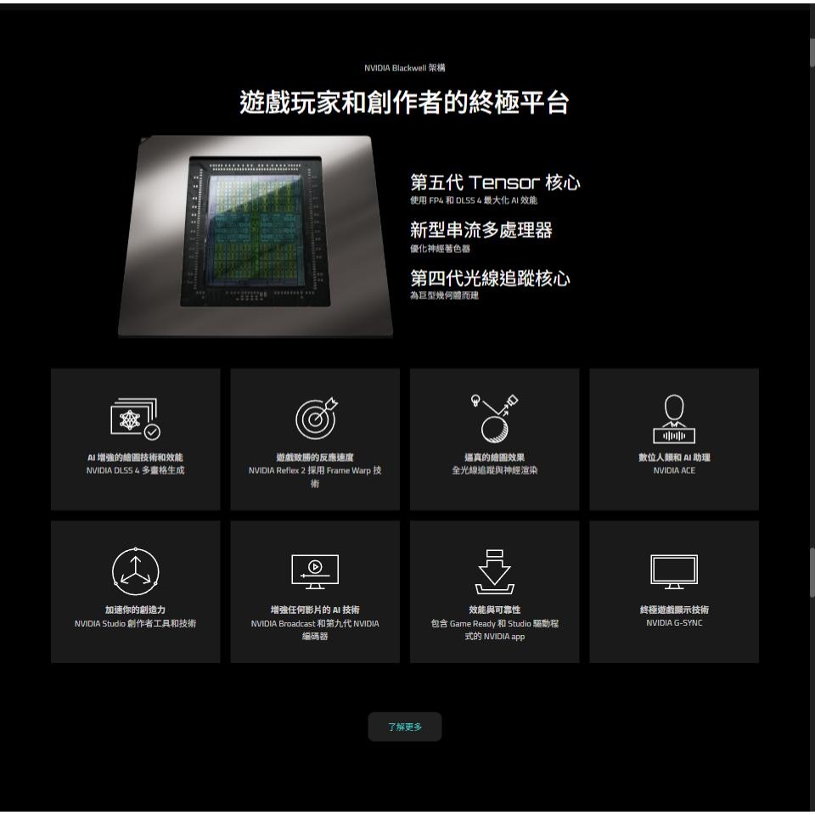Image resolution: width=815 pixels, height=815 pixels.
Task: Click the 了解更多 button
Action: click(x=405, y=727)
